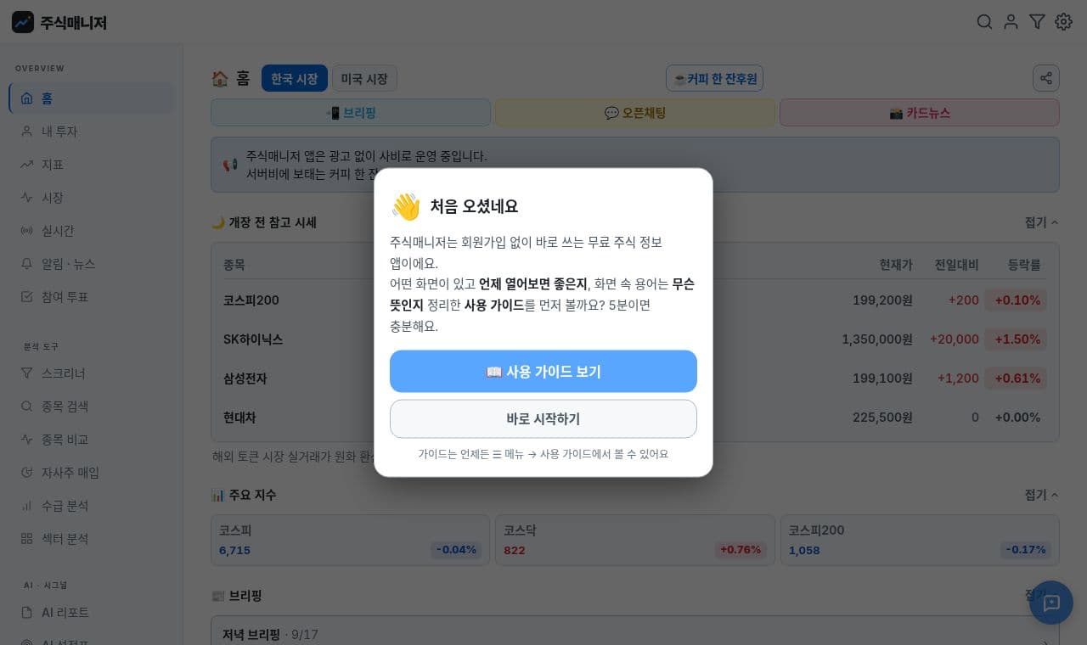Viewport: 1087px width, 645px height.
Task: Click 사용 가이드 보기 button
Action: tap(543, 372)
